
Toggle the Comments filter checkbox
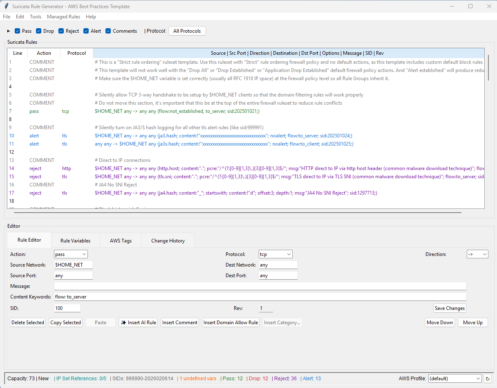(x=108, y=31)
